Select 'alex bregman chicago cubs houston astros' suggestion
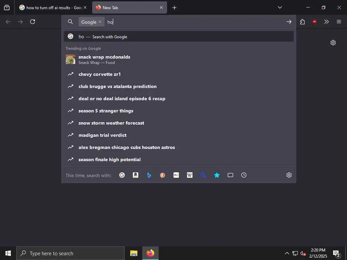Viewport: 347px width, 260px height. pos(179,147)
